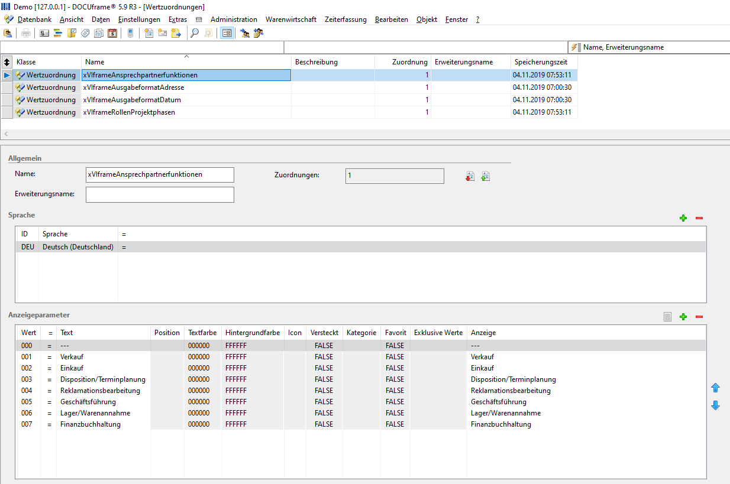The height and width of the screenshot is (484, 730).
Task: Click the first toolbar icon with user and database
Action: click(8, 33)
